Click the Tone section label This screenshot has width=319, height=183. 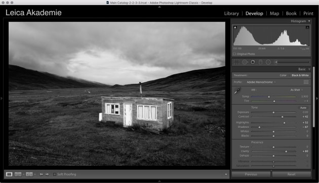pyautogui.click(x=254, y=108)
